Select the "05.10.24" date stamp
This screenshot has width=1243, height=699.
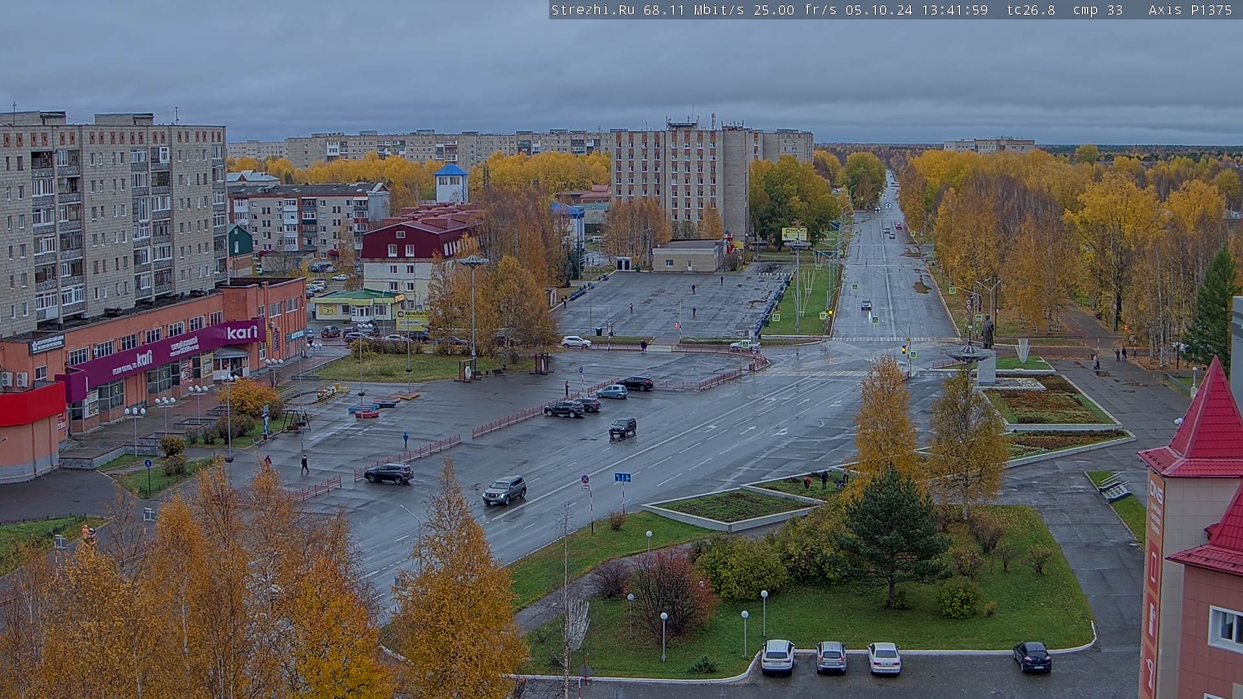point(880,10)
